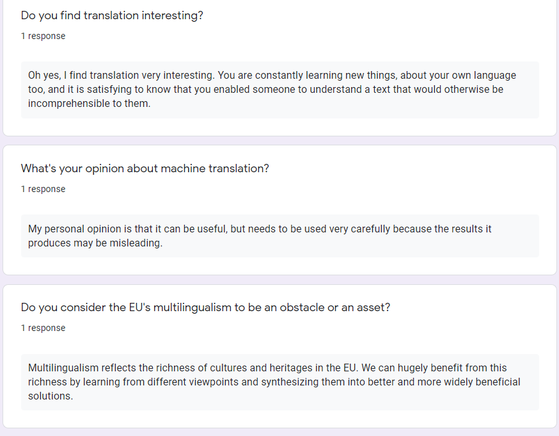Click the EU's multilingualism question heading

[x=206, y=307]
